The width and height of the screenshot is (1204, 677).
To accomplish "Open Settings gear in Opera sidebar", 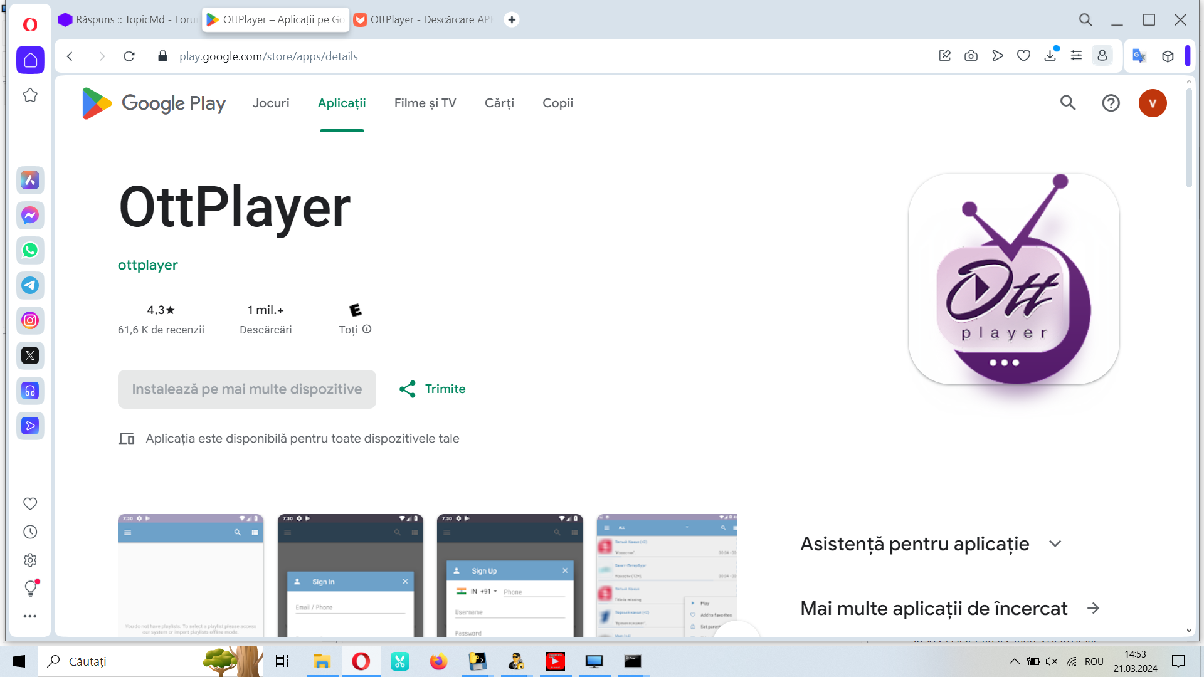I will [30, 560].
